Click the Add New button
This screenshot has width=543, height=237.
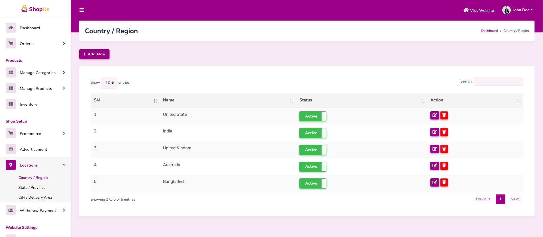tap(94, 54)
